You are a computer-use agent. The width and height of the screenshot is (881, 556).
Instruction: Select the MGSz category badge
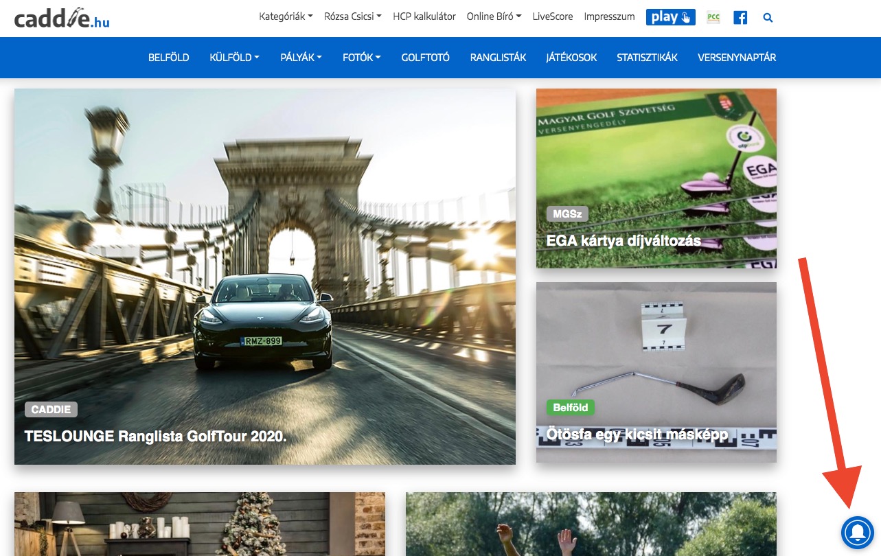point(567,214)
